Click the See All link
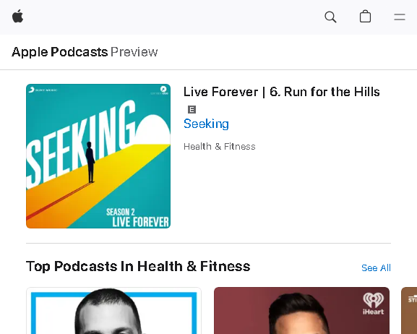Viewport: 417px width, 334px height. (376, 267)
